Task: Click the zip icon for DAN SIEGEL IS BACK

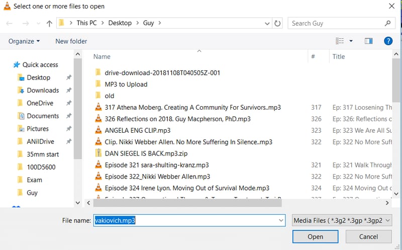Action: point(98,153)
